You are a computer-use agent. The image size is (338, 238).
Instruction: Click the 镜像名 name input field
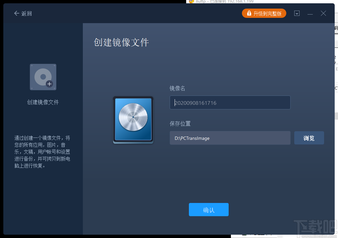pos(230,102)
